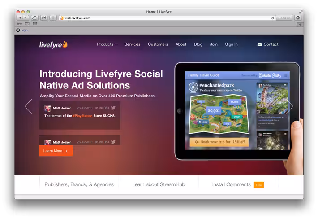The image size is (318, 219).
Task: Click the #PlayStation hashtag link
Action: pos(82,116)
